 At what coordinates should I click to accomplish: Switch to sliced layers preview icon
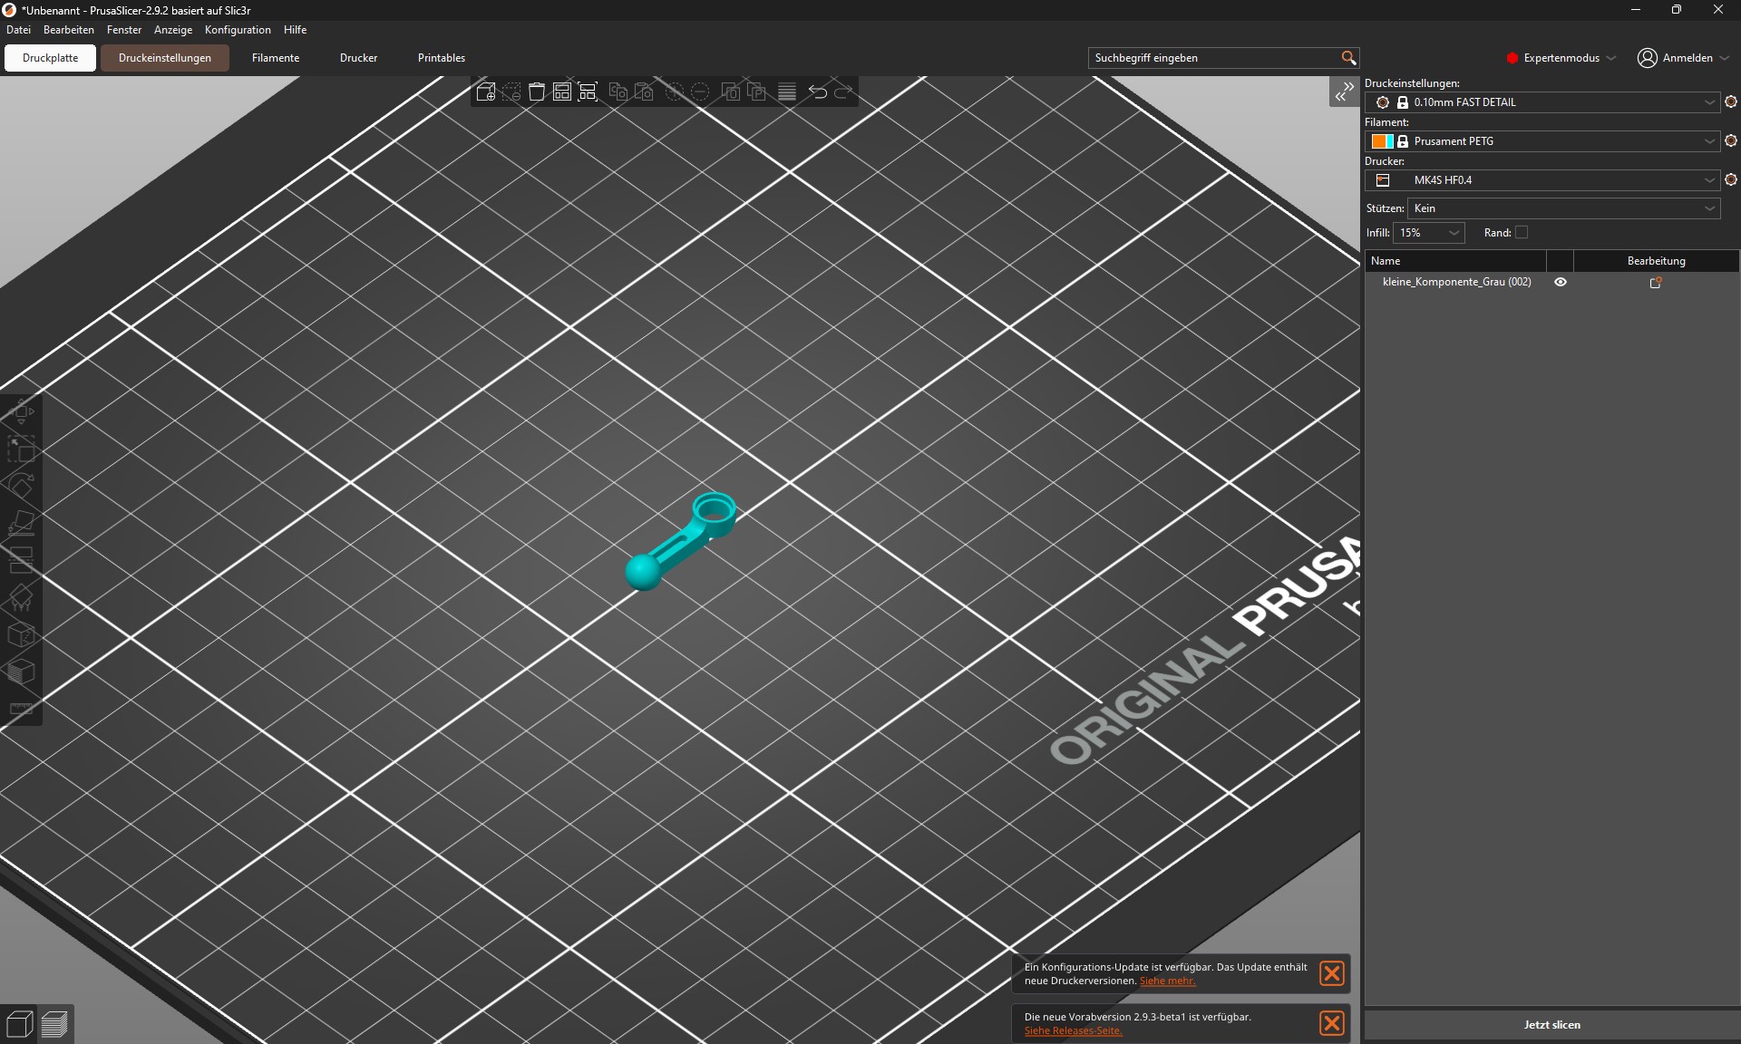54,1025
